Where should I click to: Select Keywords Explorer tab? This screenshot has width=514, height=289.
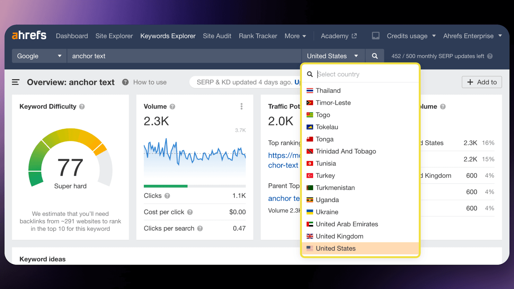coord(168,36)
